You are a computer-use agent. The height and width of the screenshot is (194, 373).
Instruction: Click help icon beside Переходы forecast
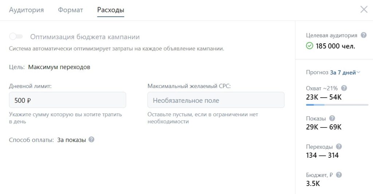(x=339, y=147)
